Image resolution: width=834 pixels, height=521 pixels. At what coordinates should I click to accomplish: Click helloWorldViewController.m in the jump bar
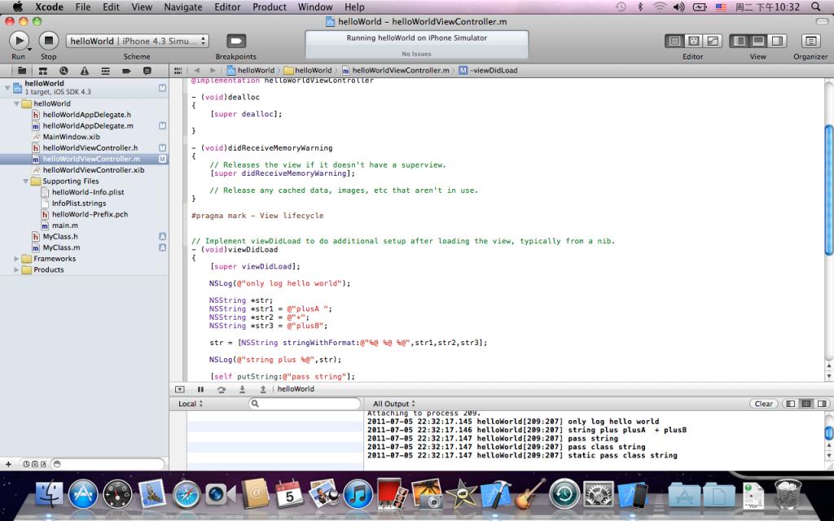(x=396, y=70)
